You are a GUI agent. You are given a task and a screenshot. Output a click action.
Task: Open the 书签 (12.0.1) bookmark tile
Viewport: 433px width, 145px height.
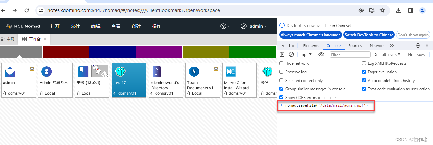[92, 81]
